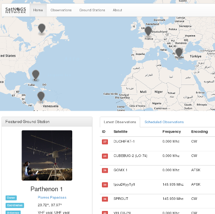The height and width of the screenshot is (214, 215).
Task: Click the SatNOGS Network logo
Action: [15, 10]
